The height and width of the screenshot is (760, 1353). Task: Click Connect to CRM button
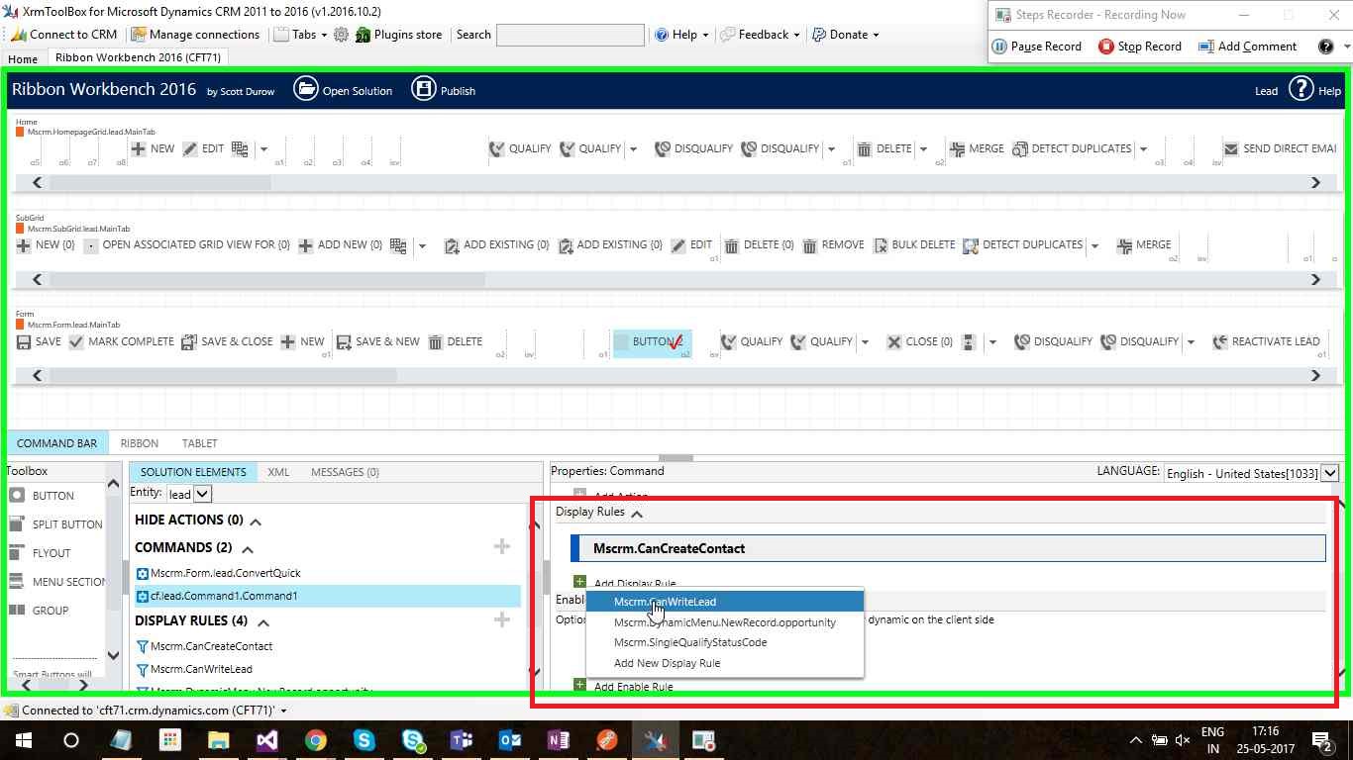click(63, 34)
